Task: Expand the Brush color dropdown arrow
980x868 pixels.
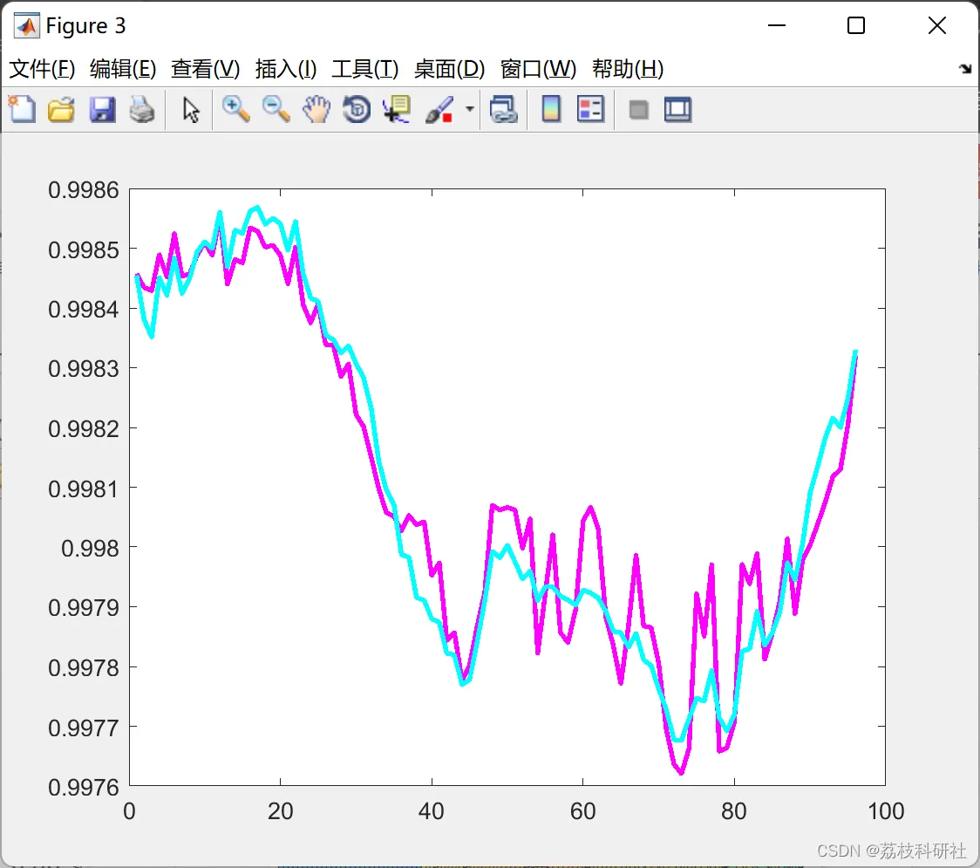Action: (x=470, y=109)
